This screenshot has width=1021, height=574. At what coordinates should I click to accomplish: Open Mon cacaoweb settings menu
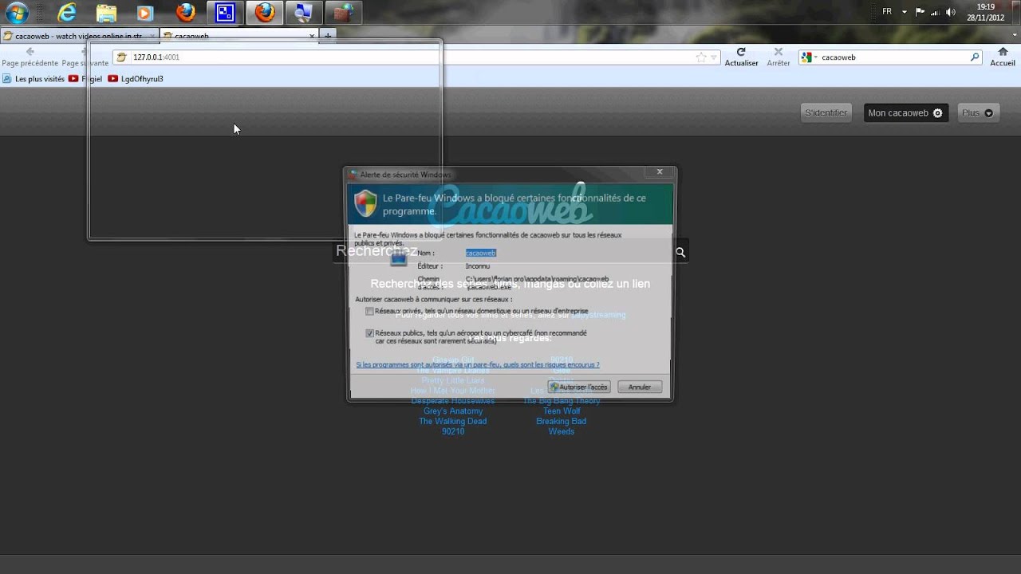905,113
